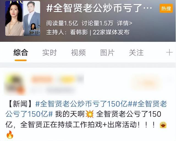Tap the blurred username of the poster
This screenshot has width=176, height=141.
(42, 80)
